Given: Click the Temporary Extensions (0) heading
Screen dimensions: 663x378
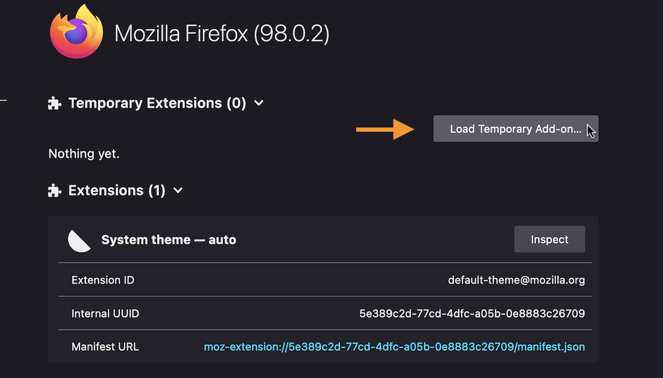Looking at the screenshot, I should 157,103.
